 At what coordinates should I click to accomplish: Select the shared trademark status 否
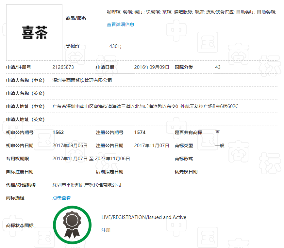click(217, 132)
